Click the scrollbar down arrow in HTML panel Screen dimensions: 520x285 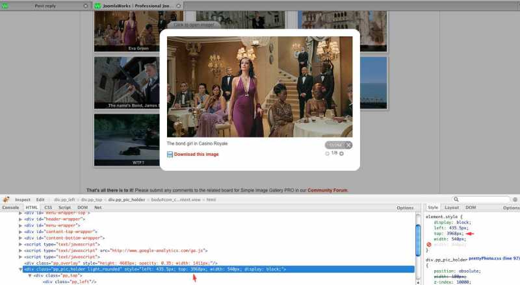click(x=418, y=282)
